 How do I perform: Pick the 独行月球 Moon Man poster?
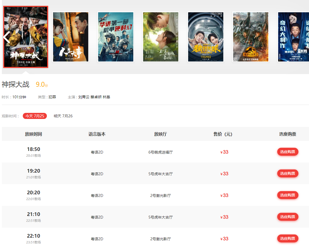[205, 37]
